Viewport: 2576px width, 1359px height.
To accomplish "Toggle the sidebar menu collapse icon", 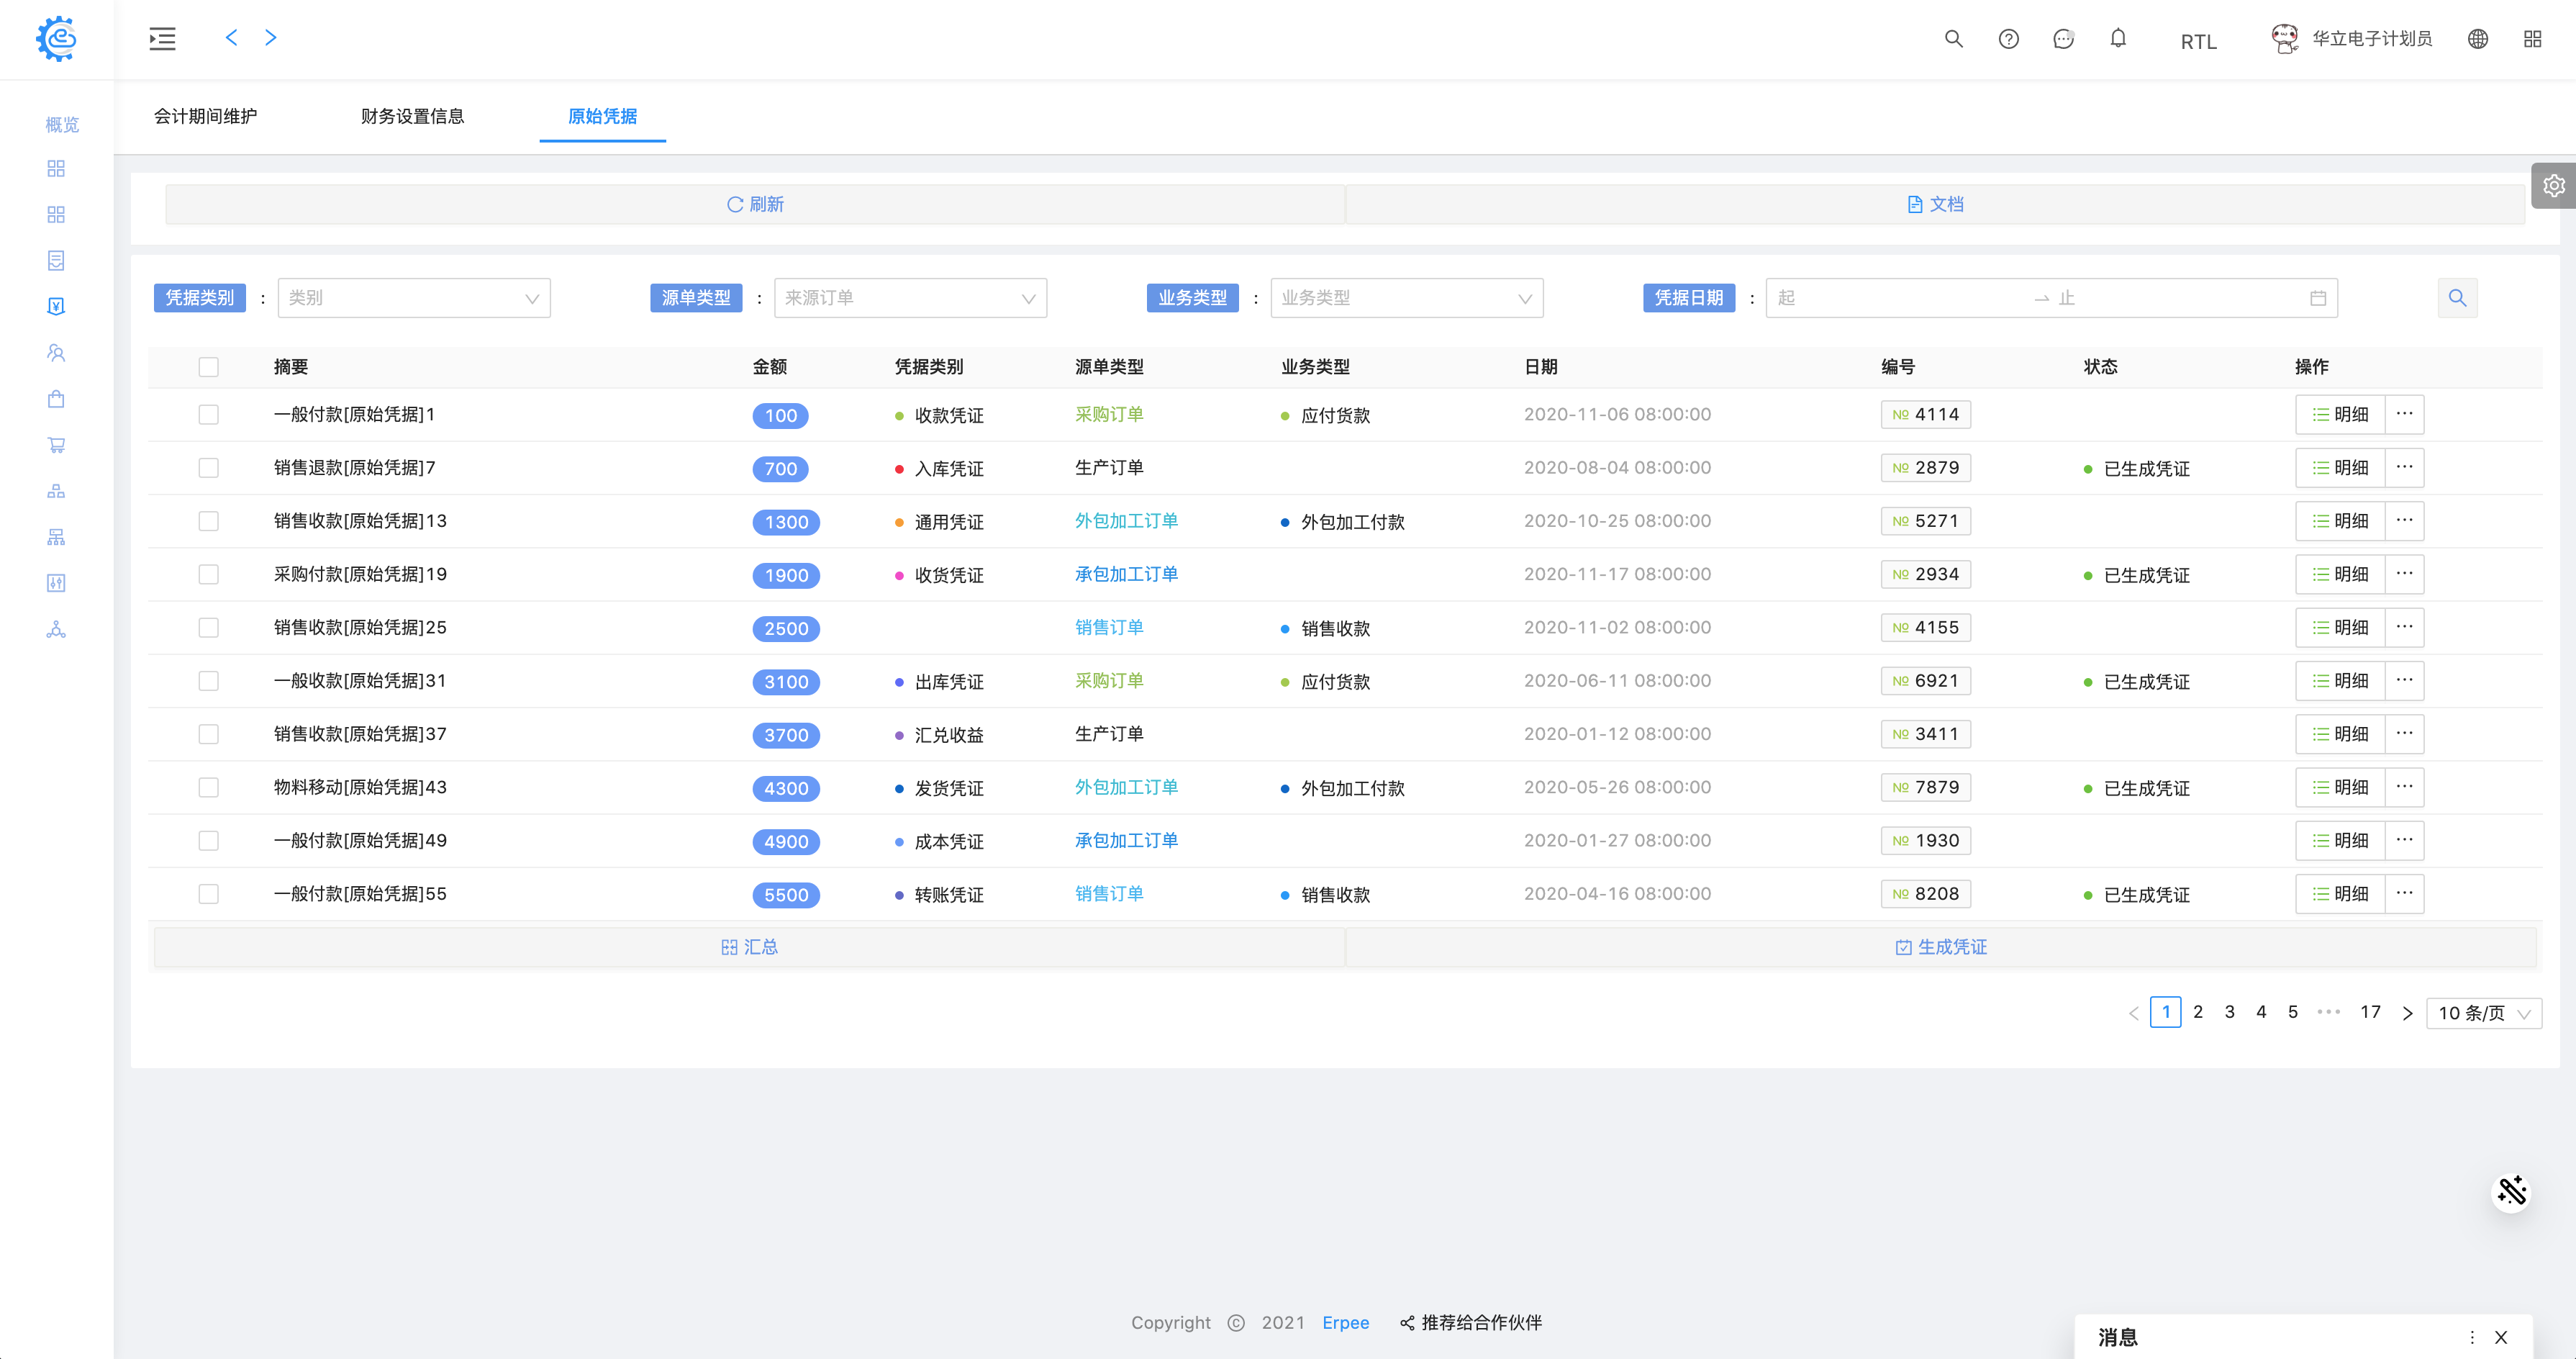I will pyautogui.click(x=162, y=39).
